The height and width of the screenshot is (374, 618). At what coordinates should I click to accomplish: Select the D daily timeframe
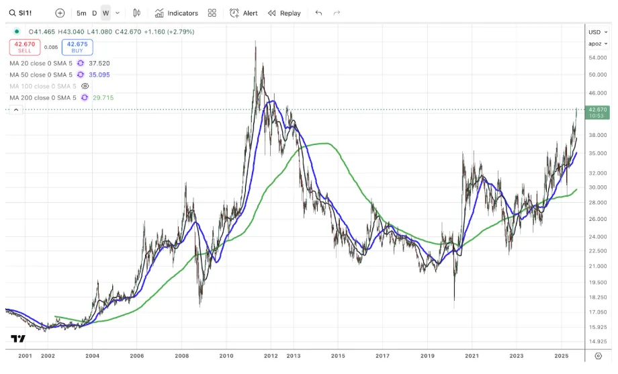pos(95,13)
